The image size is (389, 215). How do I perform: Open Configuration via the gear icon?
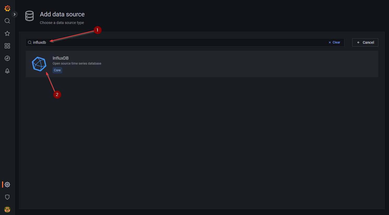[7, 185]
